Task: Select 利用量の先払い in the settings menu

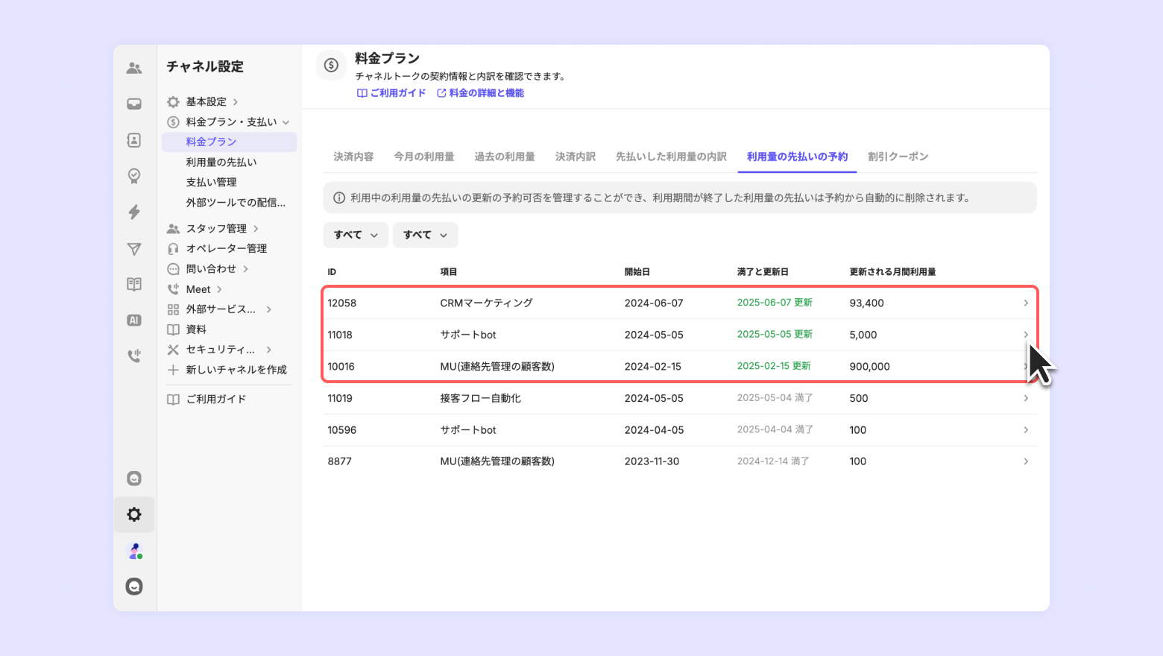Action: [221, 162]
